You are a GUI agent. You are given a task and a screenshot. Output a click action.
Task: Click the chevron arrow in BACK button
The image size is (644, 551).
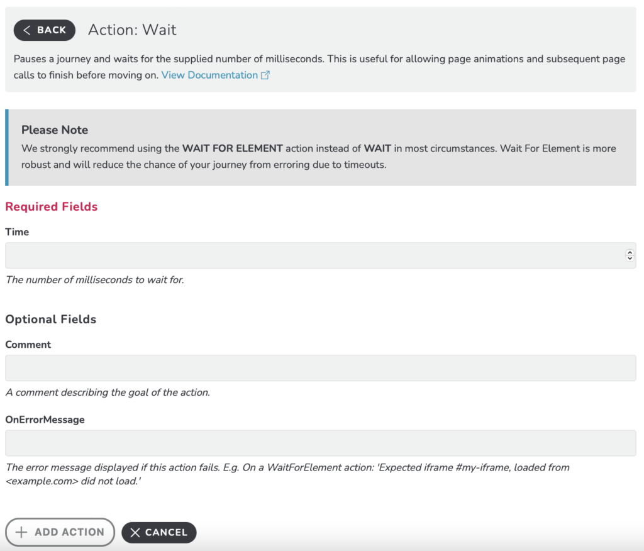pos(26,30)
